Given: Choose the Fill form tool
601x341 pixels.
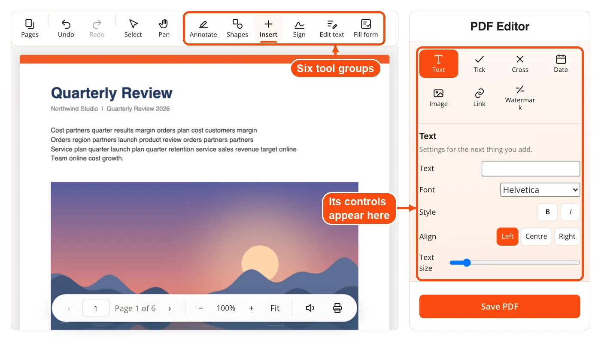Looking at the screenshot, I should [366, 28].
